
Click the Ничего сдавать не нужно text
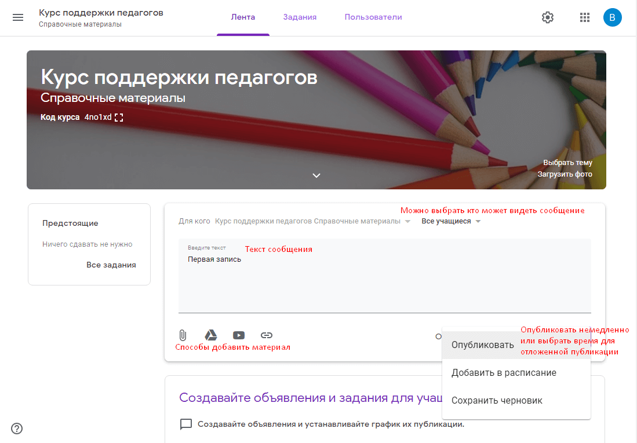[x=88, y=244]
